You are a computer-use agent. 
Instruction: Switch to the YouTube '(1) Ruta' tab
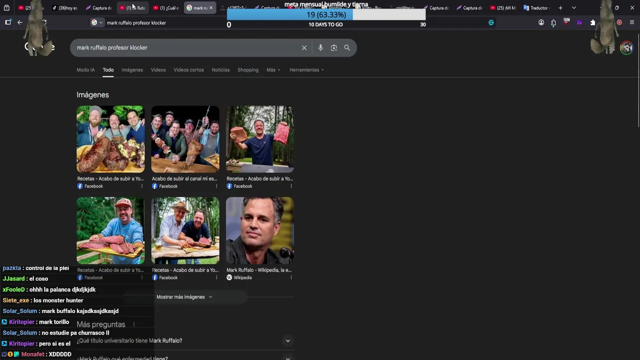pos(132,8)
